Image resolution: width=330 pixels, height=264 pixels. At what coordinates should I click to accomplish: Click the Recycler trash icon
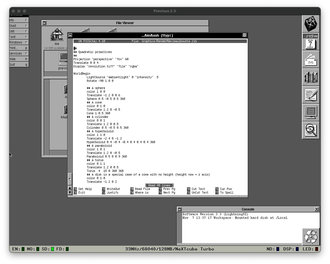coord(311,237)
